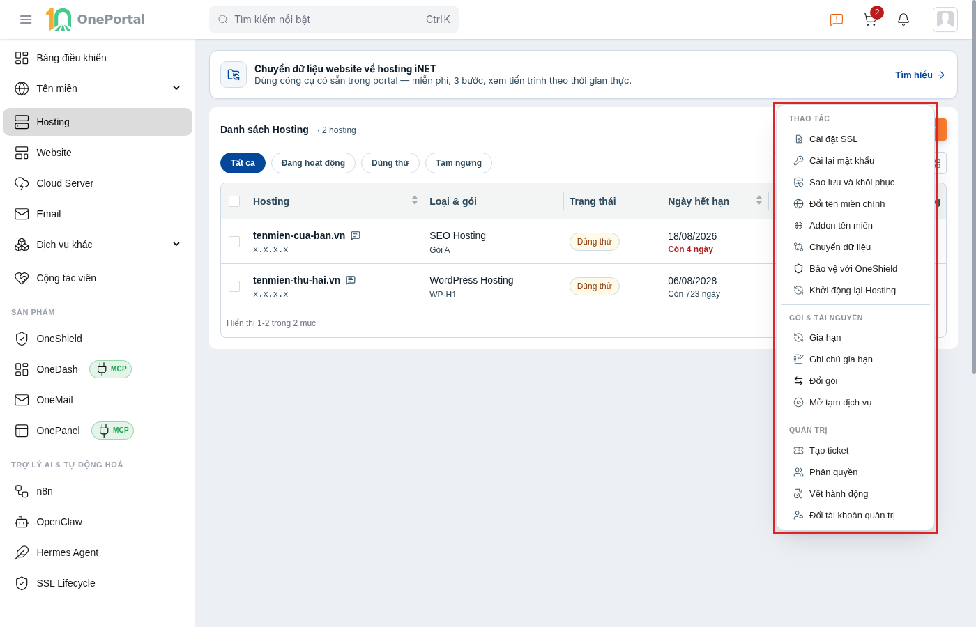
Task: Sort the table by Ngày hết hạn column
Action: [759, 201]
